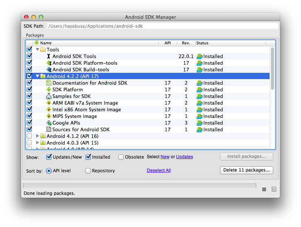
Task: Click the Intel x86 Atom System Image icon
Action: (49, 109)
